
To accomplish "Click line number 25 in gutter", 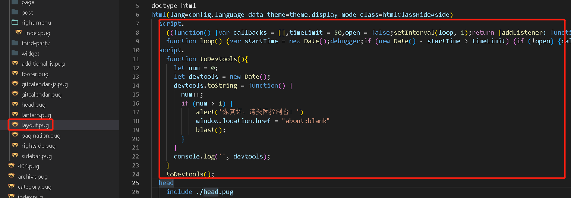I will [135, 183].
